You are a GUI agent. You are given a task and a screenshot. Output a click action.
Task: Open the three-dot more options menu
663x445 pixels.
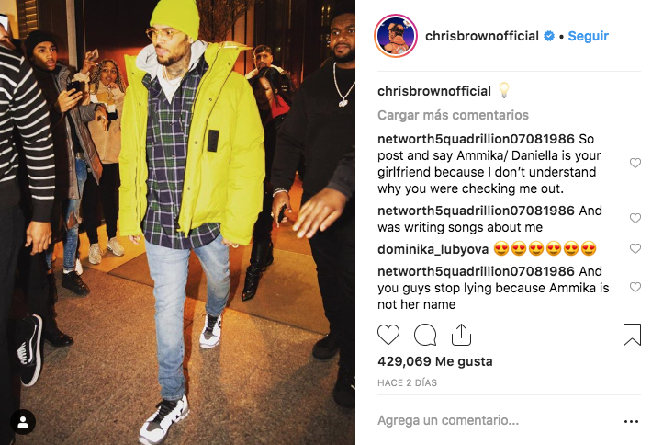coord(631,421)
